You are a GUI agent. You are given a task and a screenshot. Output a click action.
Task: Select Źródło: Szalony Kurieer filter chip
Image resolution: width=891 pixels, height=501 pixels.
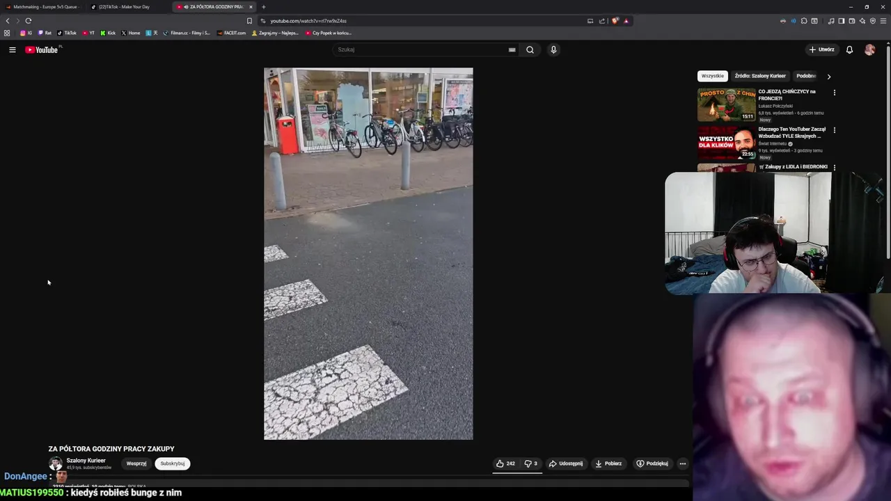pos(760,76)
